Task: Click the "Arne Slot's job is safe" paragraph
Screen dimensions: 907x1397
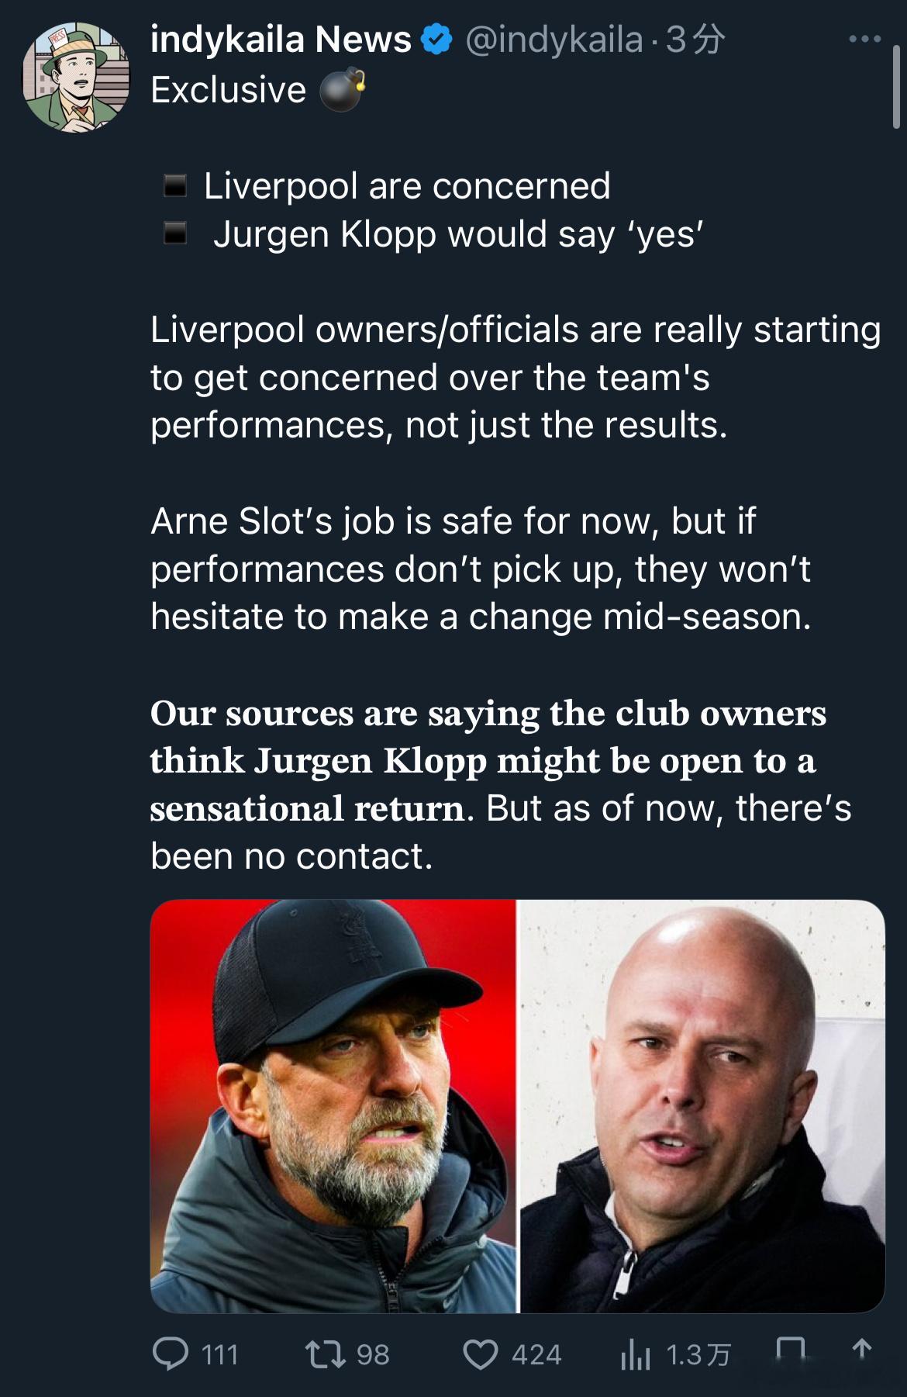Action: 481,569
